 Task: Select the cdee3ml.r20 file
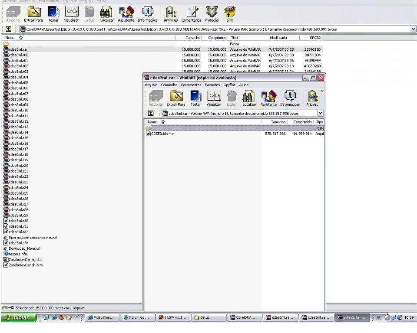click(18, 166)
